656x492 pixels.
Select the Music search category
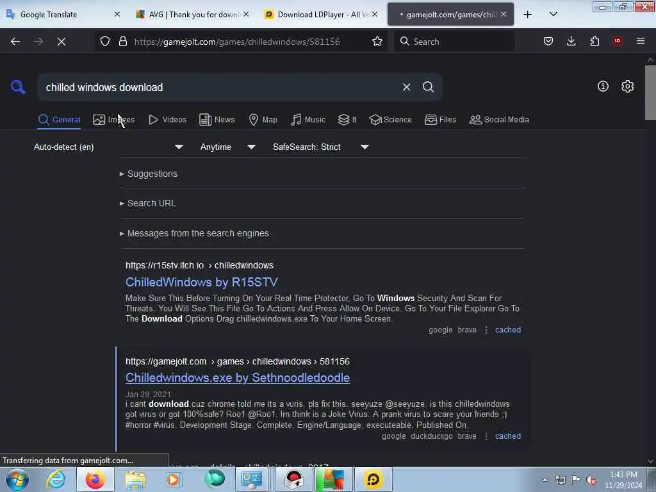pyautogui.click(x=308, y=120)
